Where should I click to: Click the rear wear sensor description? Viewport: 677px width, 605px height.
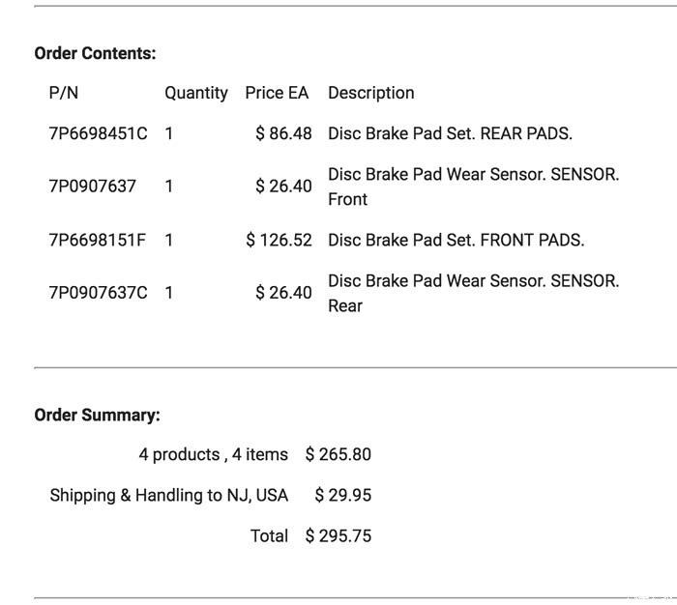[473, 292]
